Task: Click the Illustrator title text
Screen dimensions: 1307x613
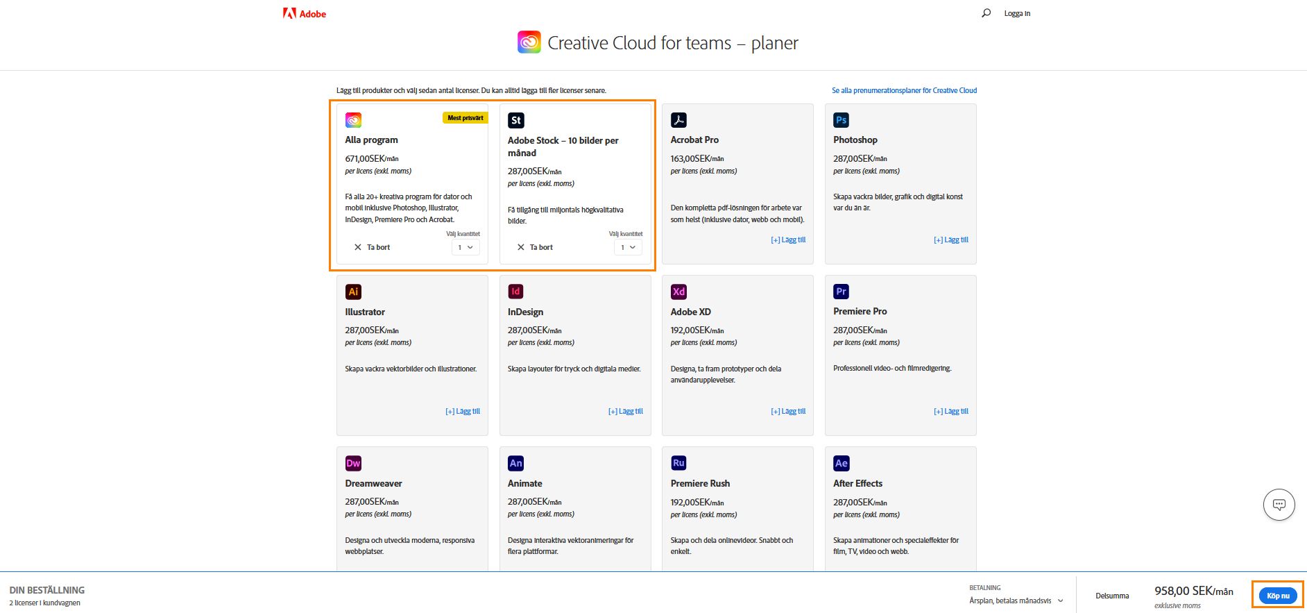Action: [x=365, y=312]
